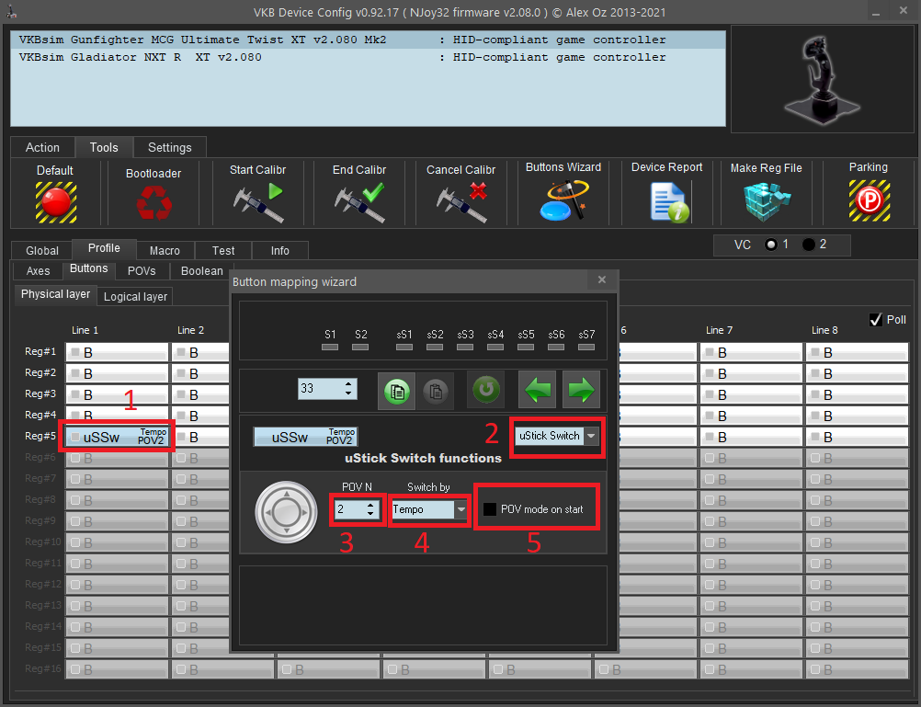Toggle the sS7 indicator in wizard

tap(586, 348)
